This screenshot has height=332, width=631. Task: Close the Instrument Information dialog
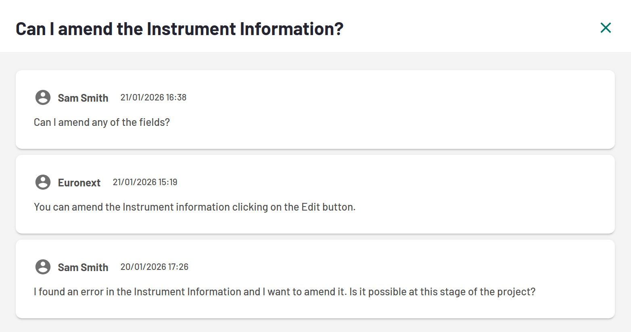point(606,28)
